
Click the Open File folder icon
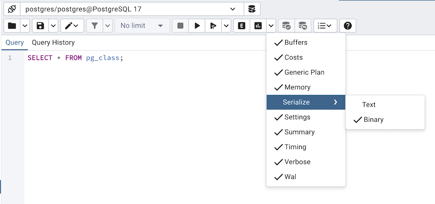pyautogui.click(x=12, y=26)
